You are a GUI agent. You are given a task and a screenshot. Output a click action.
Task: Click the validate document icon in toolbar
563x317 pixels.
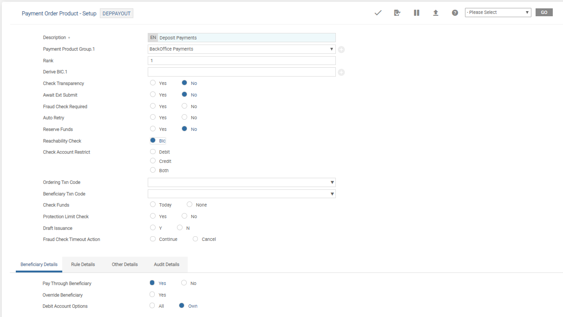coord(397,13)
